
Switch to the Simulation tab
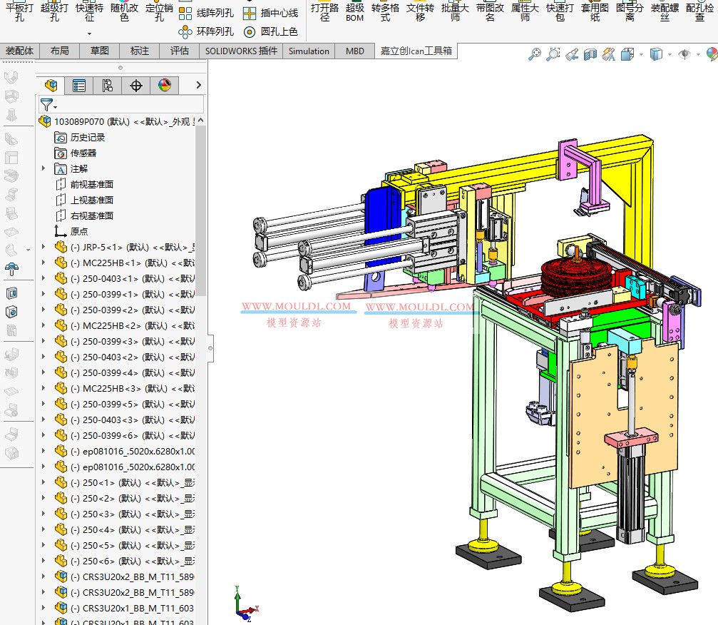[x=308, y=51]
